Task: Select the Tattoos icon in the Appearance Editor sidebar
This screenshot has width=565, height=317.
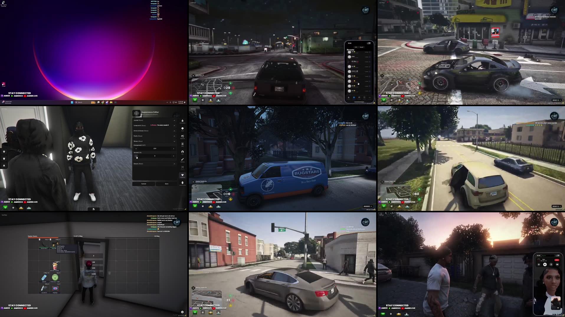Action: point(182,167)
